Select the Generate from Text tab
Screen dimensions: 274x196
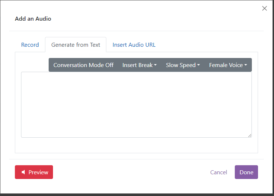click(75, 45)
